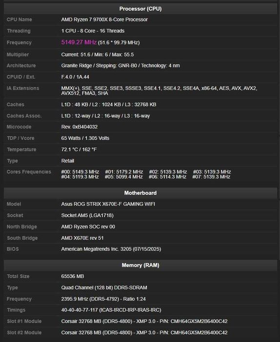Select the CPUID value F.4.0 / 1A.44

coord(75,77)
